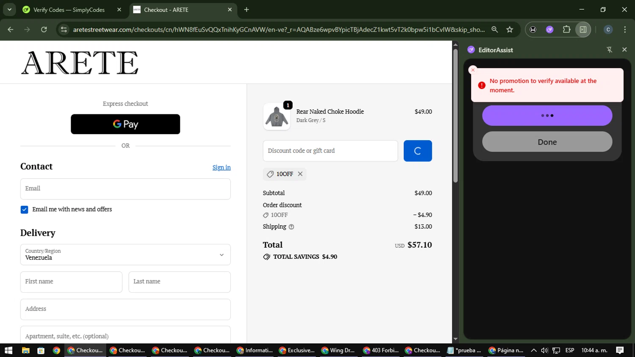Screen dimensions: 635x357
Task: Switch to the Checkout - ARETE tab
Action: (166, 10)
